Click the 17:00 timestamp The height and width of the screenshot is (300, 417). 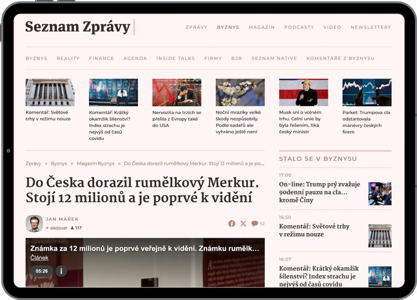[285, 175]
